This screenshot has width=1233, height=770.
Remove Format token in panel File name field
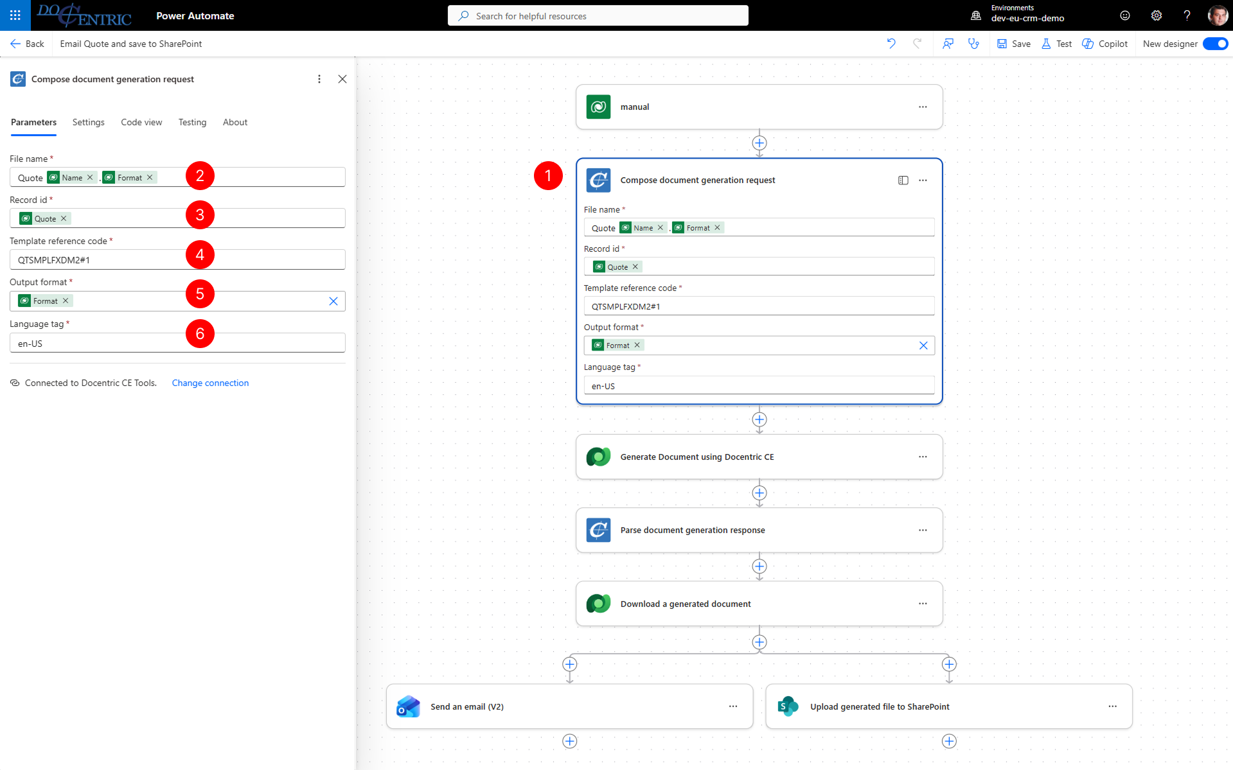pos(150,177)
